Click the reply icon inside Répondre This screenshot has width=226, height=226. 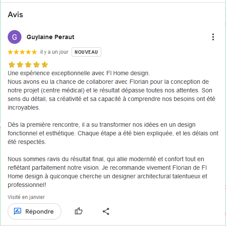[x=18, y=211]
